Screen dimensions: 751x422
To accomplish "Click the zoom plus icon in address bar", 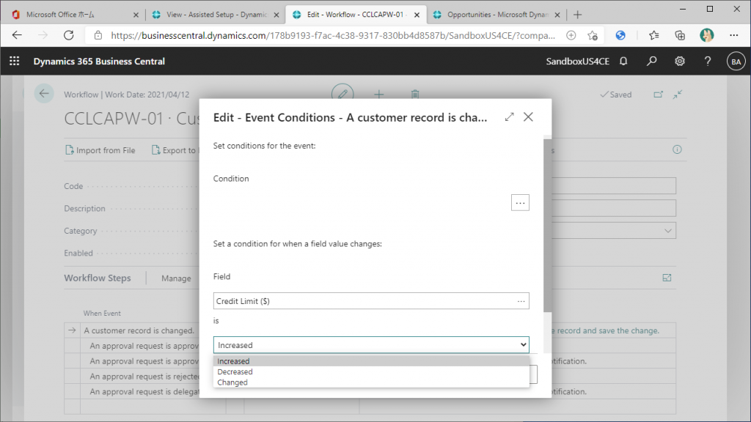I will [x=571, y=35].
